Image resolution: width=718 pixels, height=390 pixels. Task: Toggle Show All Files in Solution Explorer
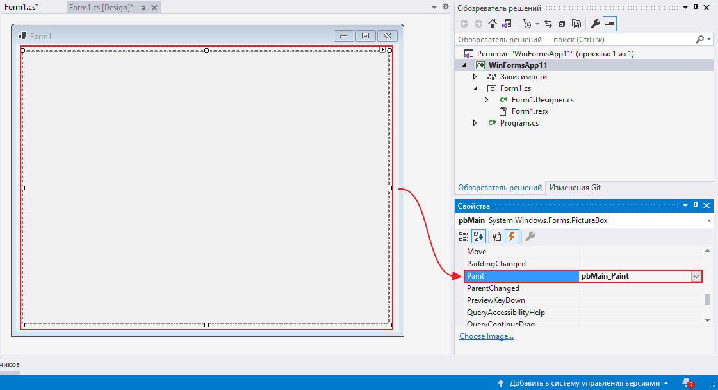pyautogui.click(x=576, y=24)
